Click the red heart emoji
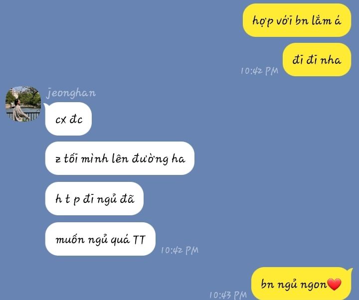The height and width of the screenshot is (300, 359). 334,285
